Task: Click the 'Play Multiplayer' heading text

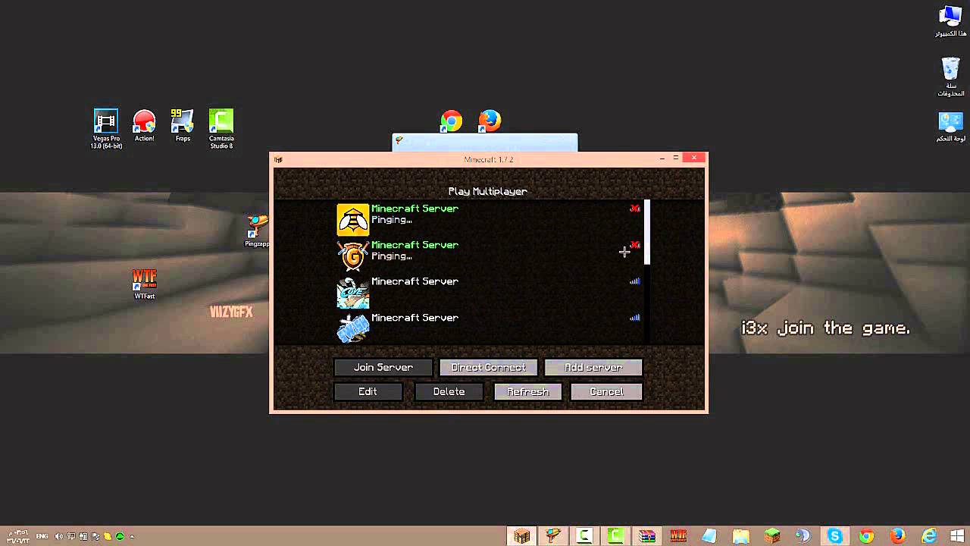Action: tap(488, 191)
